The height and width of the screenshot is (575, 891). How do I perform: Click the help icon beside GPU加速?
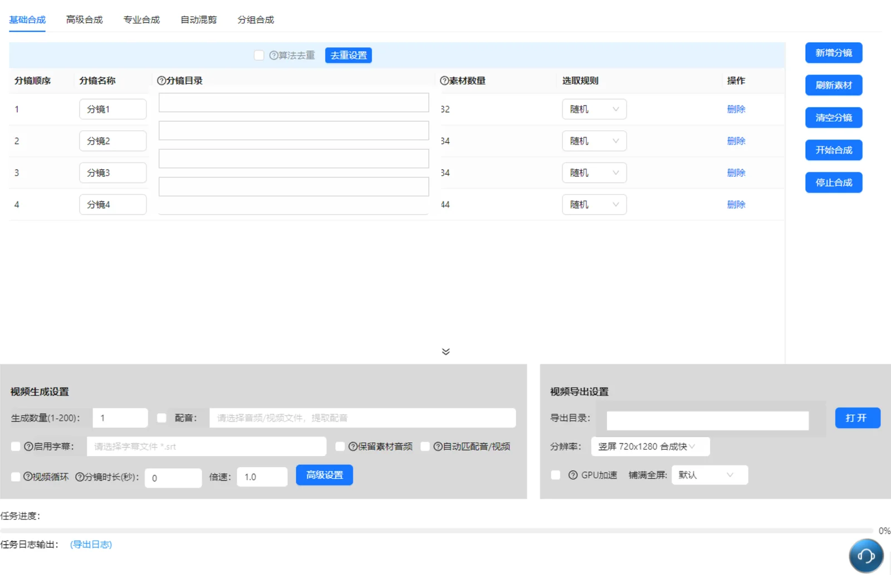tap(572, 475)
